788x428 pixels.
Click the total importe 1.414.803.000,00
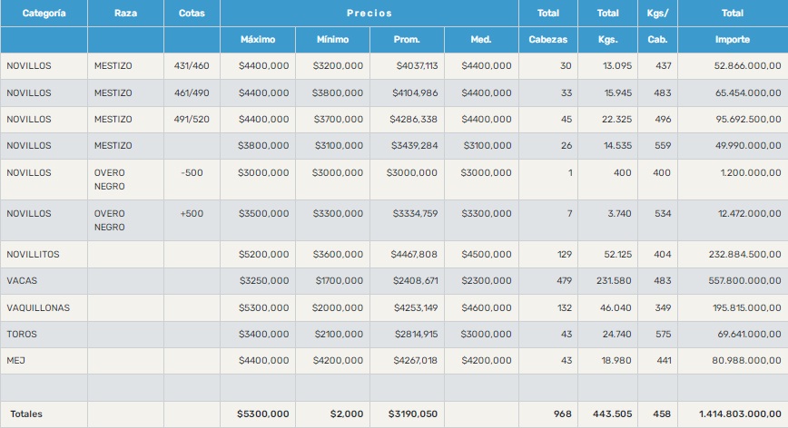pos(740,414)
